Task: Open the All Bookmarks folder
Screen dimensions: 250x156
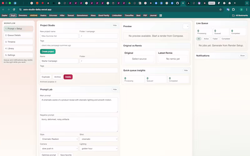Action: tap(240, 15)
